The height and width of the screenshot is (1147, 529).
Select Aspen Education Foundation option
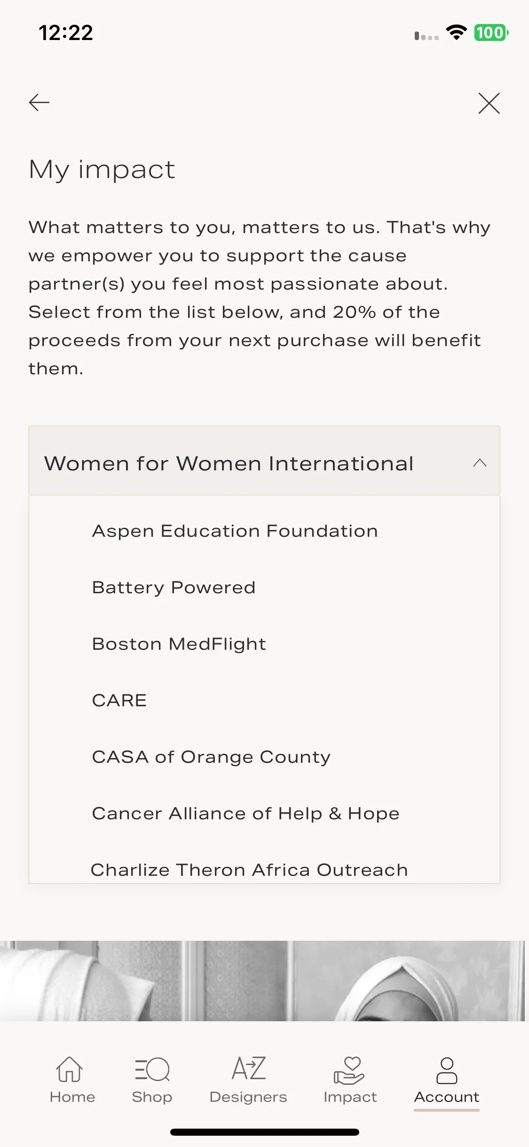tap(235, 531)
